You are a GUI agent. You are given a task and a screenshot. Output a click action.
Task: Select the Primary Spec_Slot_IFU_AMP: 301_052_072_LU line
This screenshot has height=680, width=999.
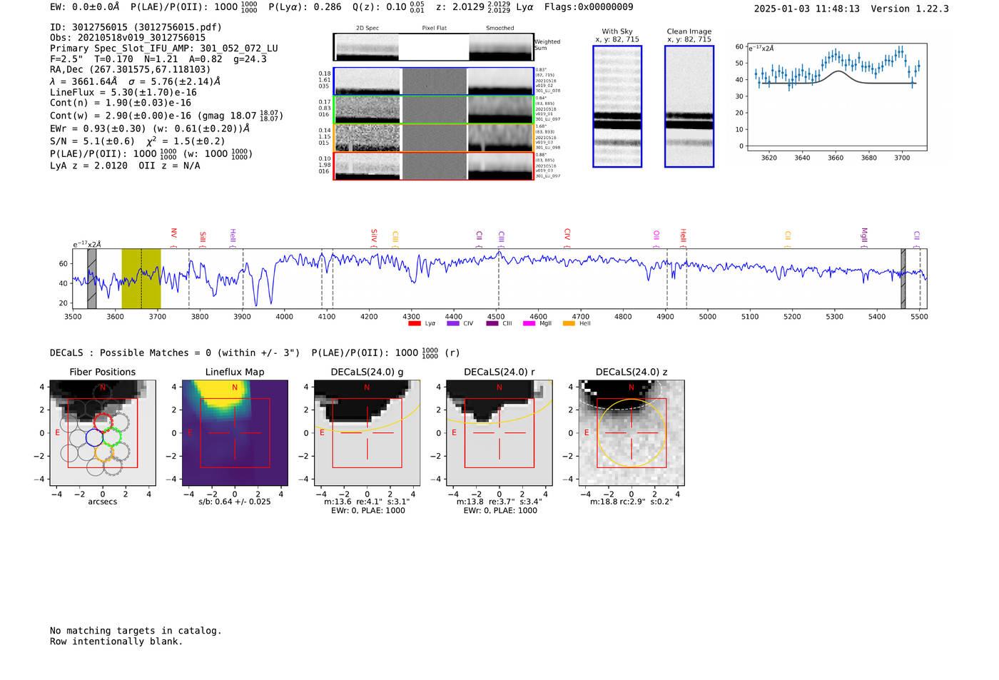coord(164,49)
